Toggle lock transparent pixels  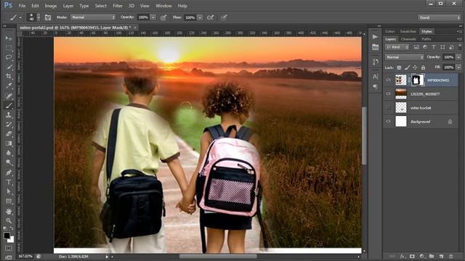pos(399,67)
